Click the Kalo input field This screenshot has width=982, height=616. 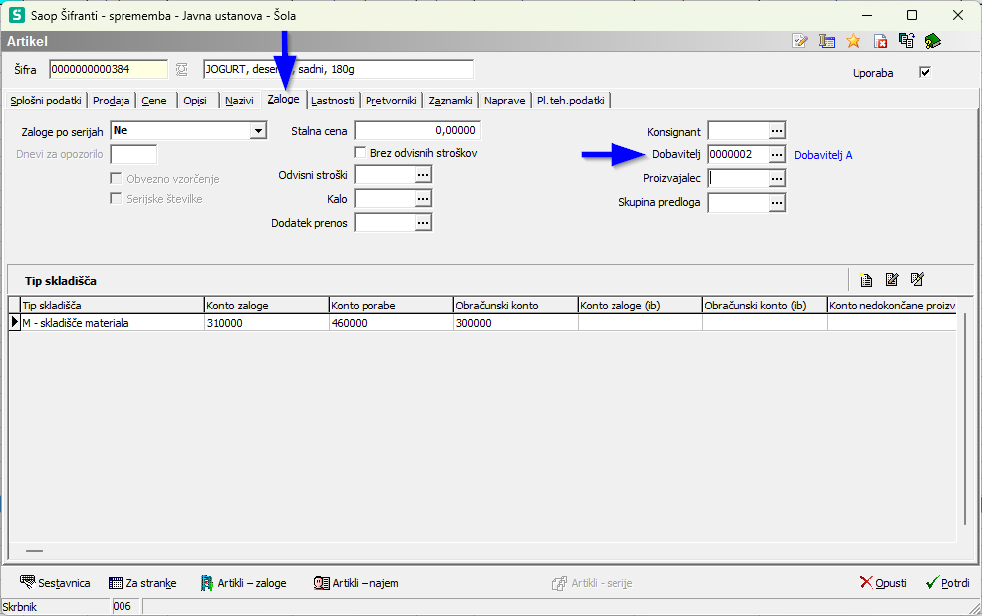click(x=384, y=198)
